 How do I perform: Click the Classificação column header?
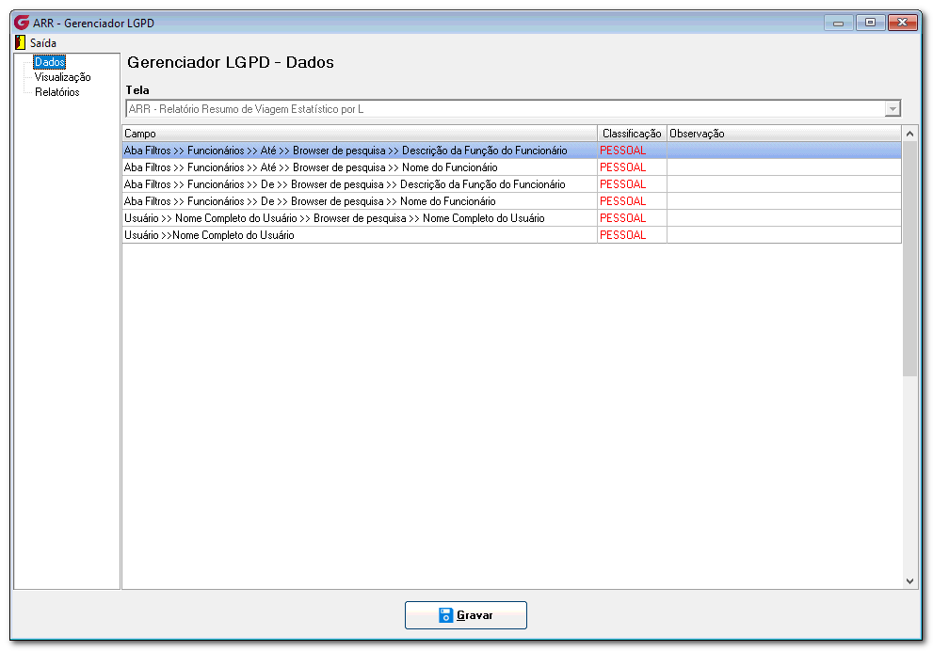click(x=632, y=134)
